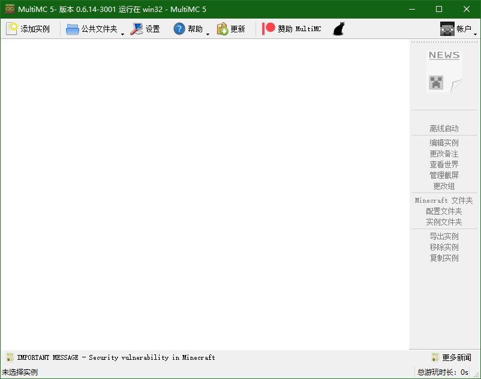481x379 pixels.
Task: Click the MultiMC title bar app icon
Action: pos(10,9)
